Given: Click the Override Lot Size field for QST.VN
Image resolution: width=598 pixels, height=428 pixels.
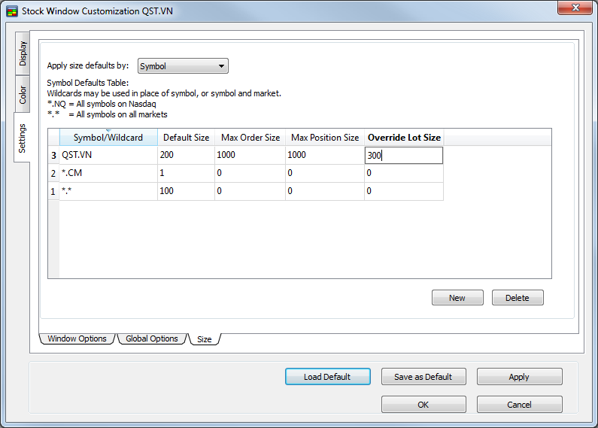Looking at the screenshot, I should (x=403, y=155).
